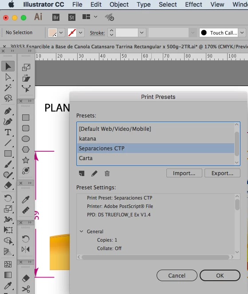Select the Rotate tool in main toolbar
The image size is (248, 294).
(8, 198)
